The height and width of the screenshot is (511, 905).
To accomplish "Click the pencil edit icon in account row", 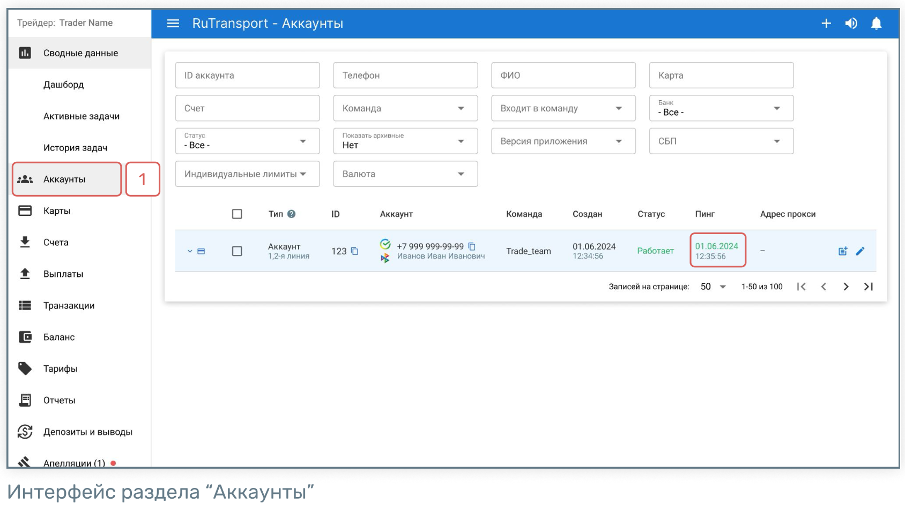I will tap(860, 251).
